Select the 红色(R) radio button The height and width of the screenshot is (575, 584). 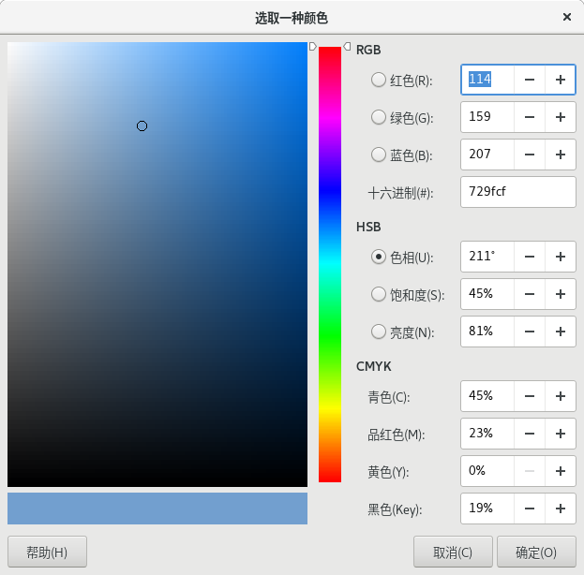coord(379,81)
